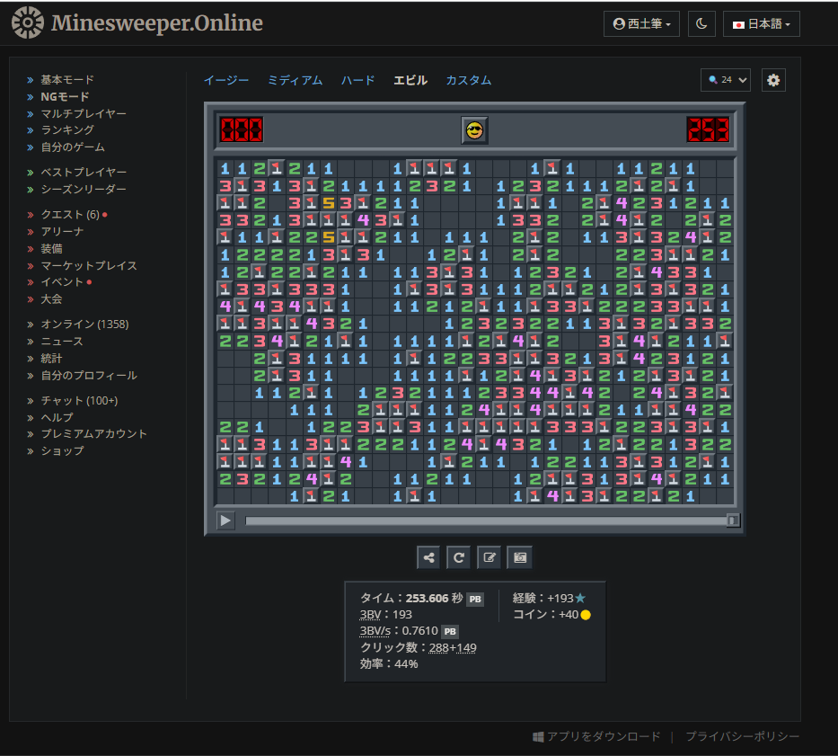Share the game result
The image size is (838, 756).
[428, 556]
